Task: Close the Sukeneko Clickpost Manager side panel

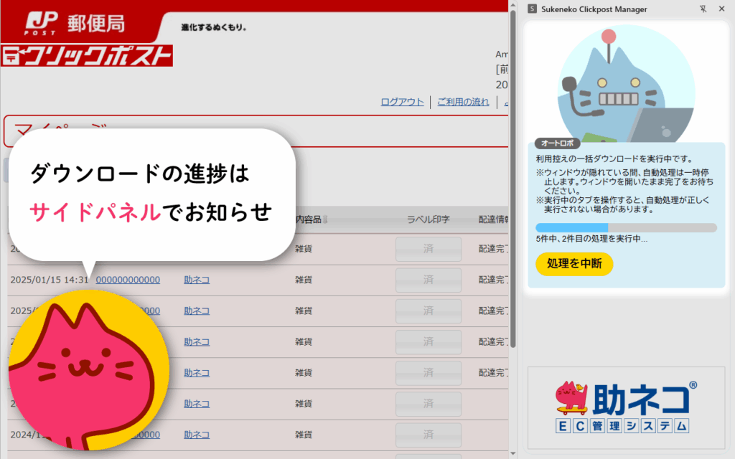Action: click(x=722, y=9)
